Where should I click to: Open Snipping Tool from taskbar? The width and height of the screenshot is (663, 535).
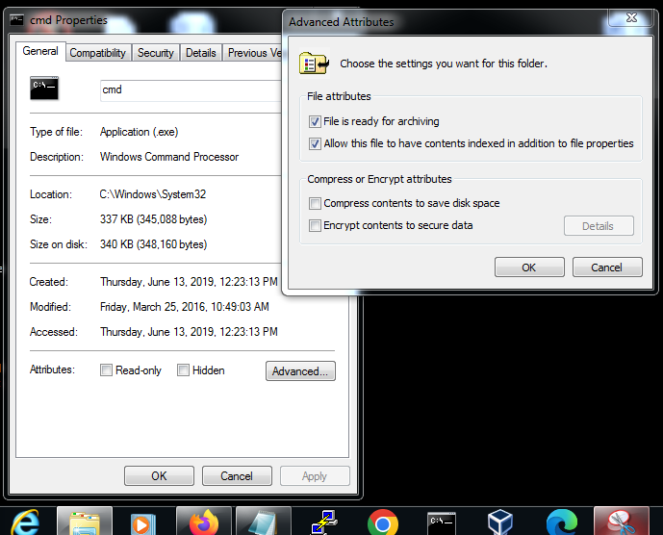pyautogui.click(x=621, y=522)
